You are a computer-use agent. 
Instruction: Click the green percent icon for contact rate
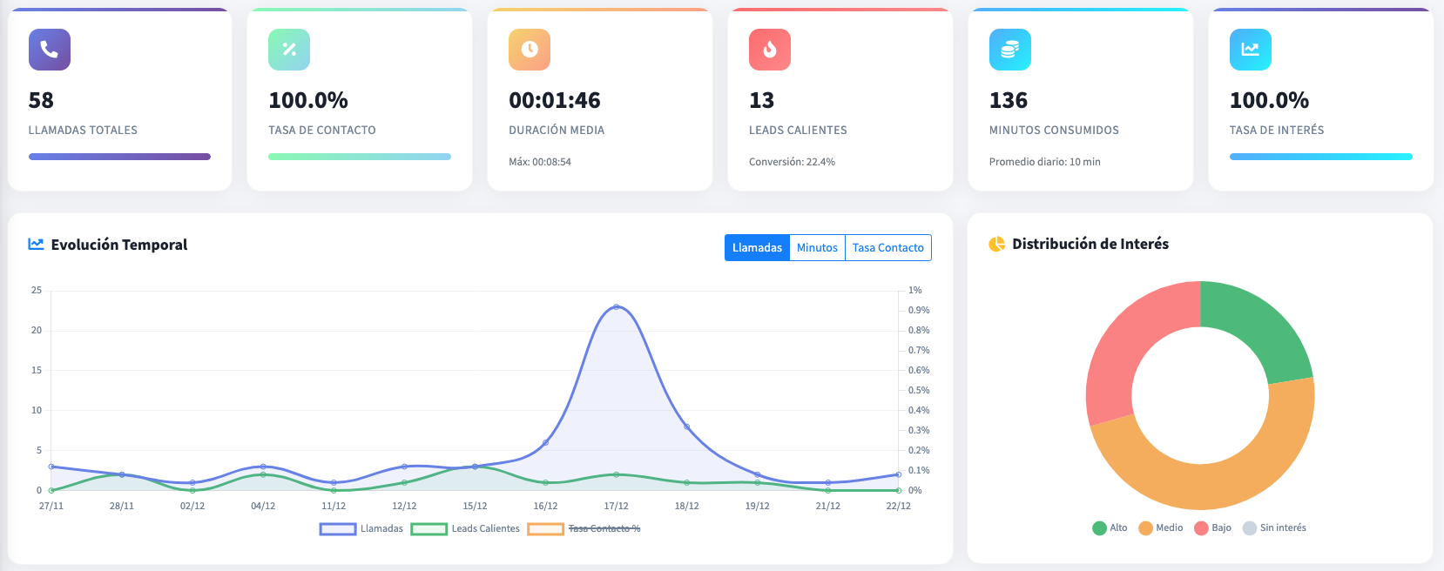point(289,50)
